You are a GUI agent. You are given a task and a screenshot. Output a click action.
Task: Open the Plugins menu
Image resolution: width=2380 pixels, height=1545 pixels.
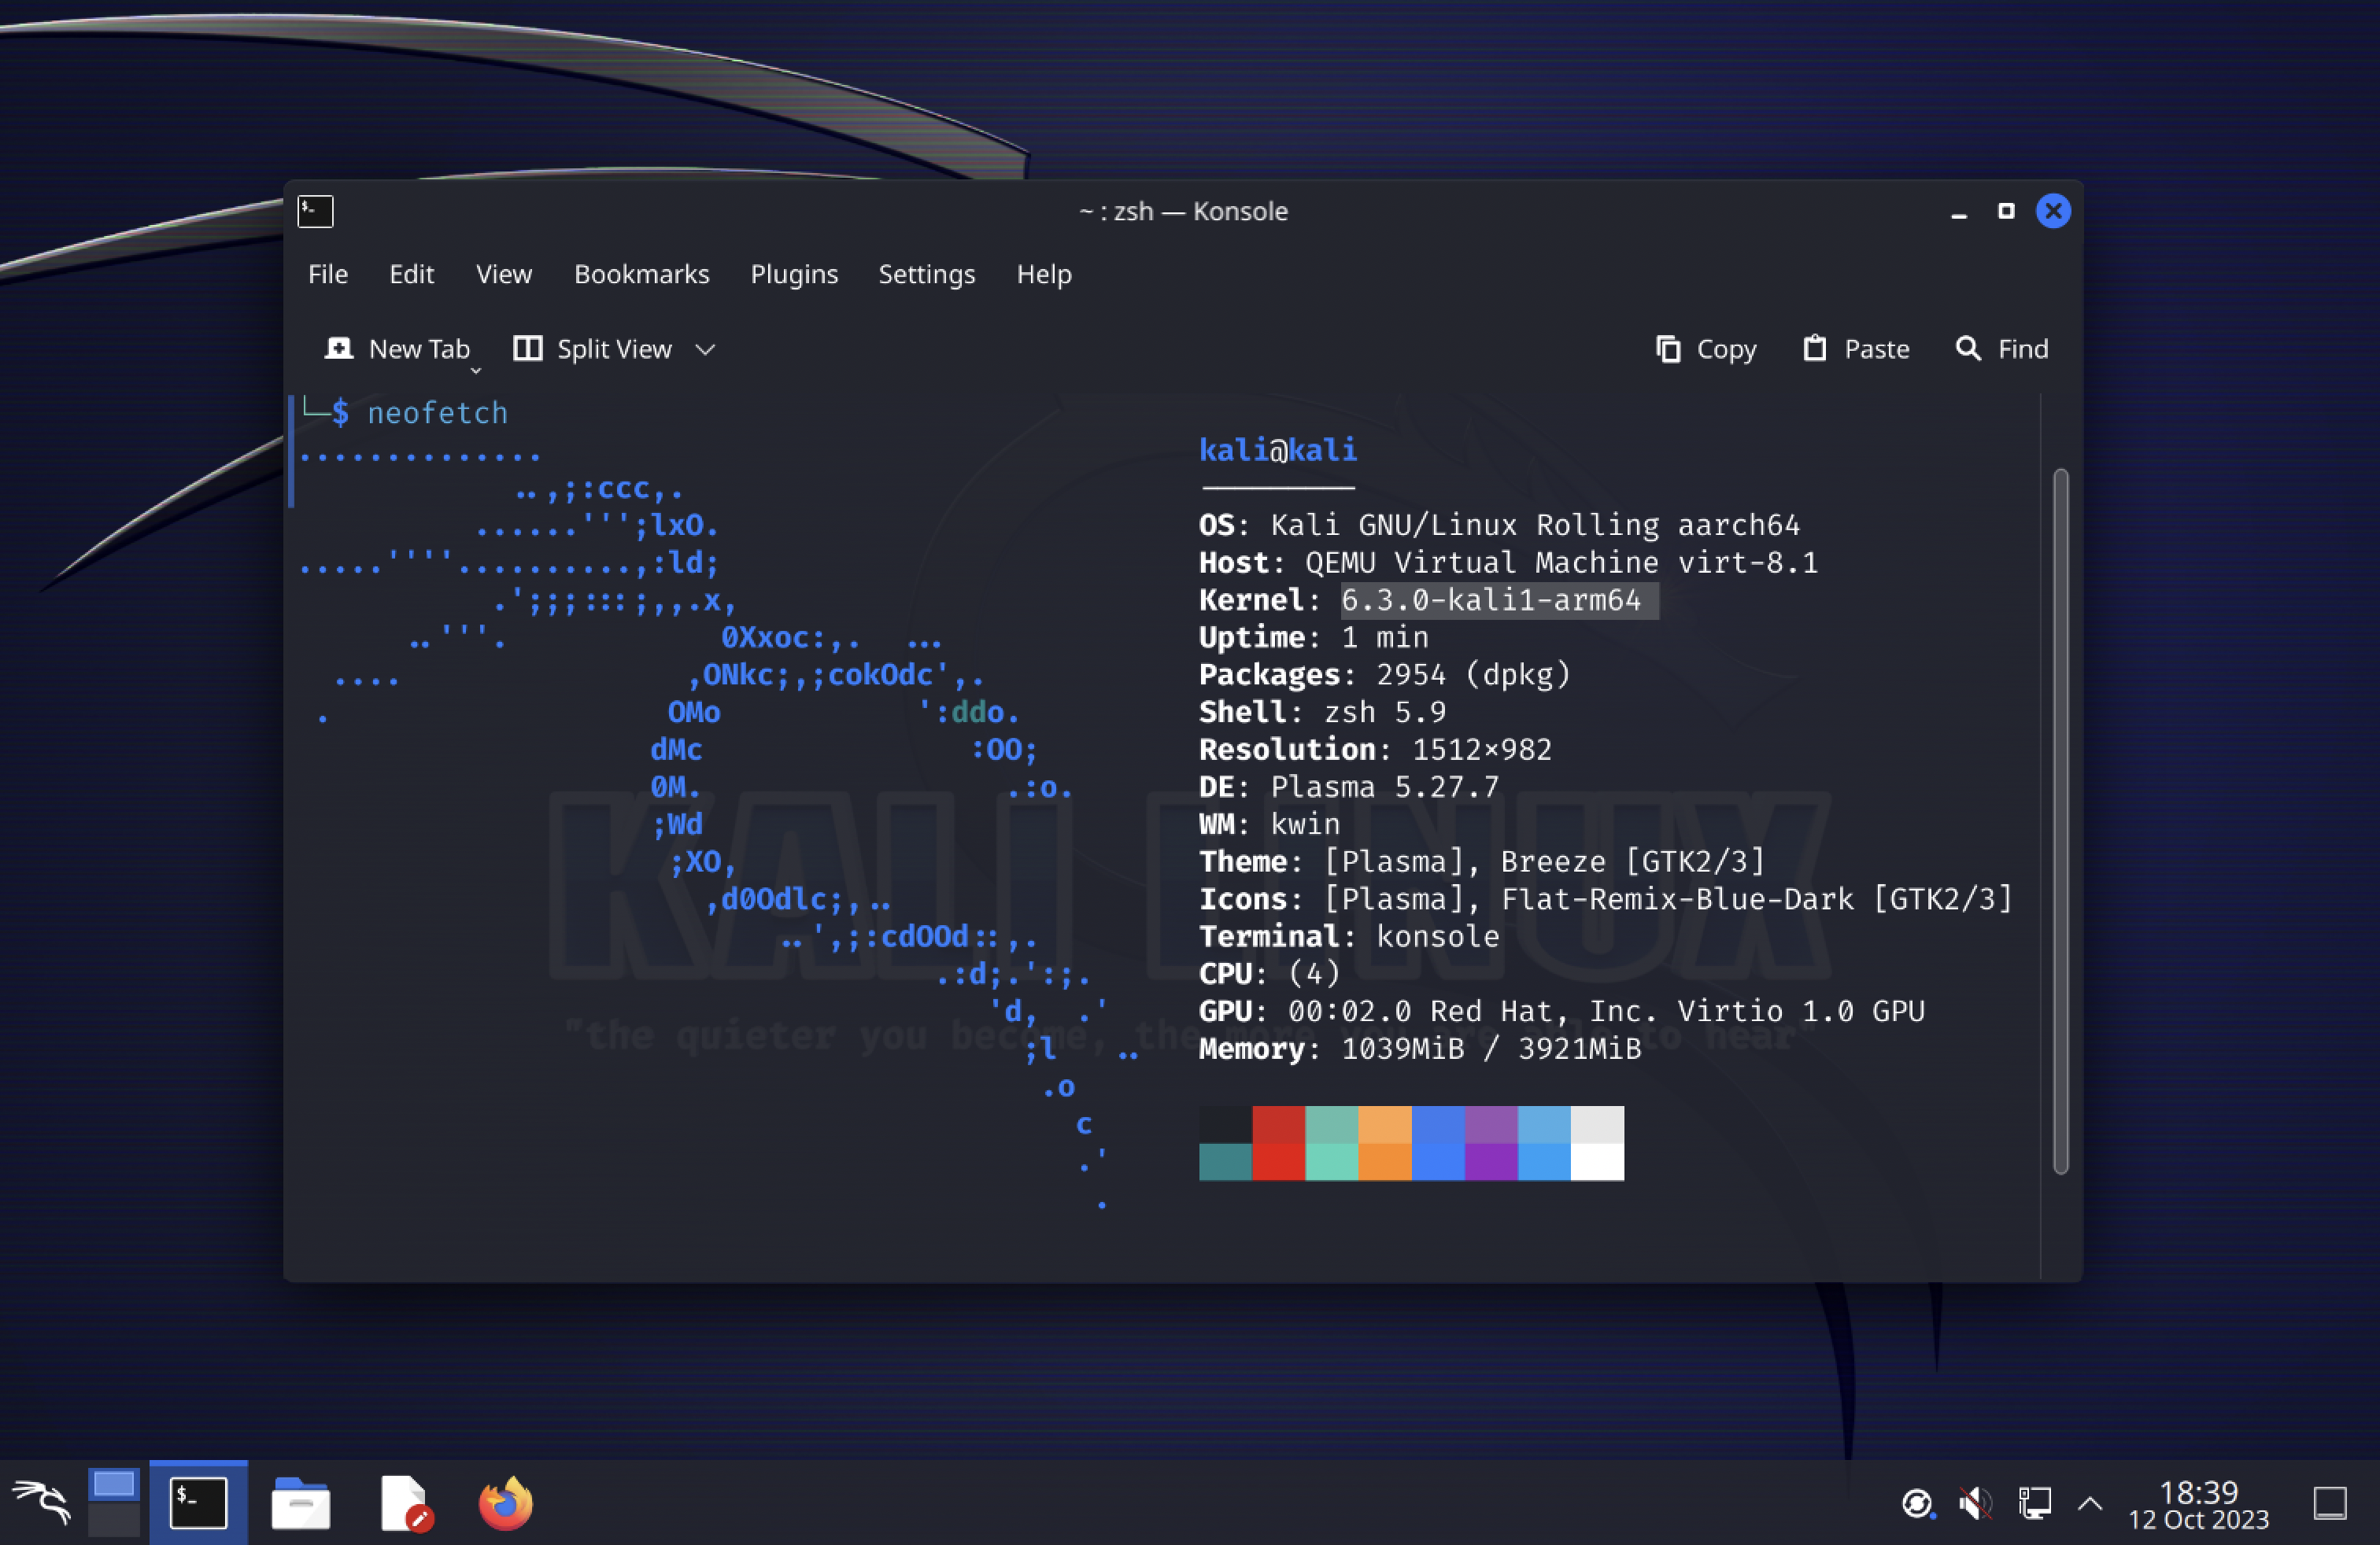794,274
